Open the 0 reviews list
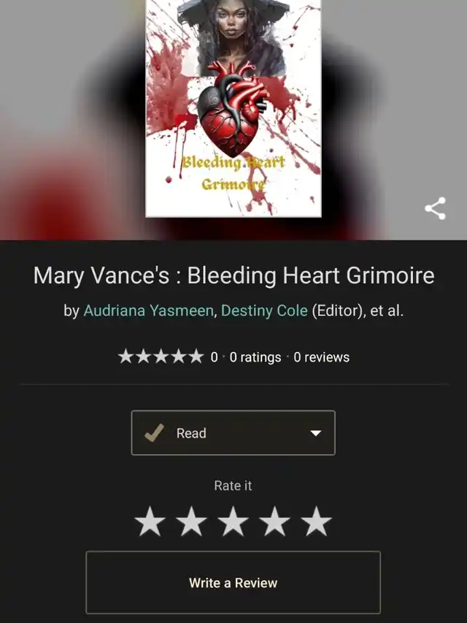Screen dimensions: 467x623 [x=322, y=357]
